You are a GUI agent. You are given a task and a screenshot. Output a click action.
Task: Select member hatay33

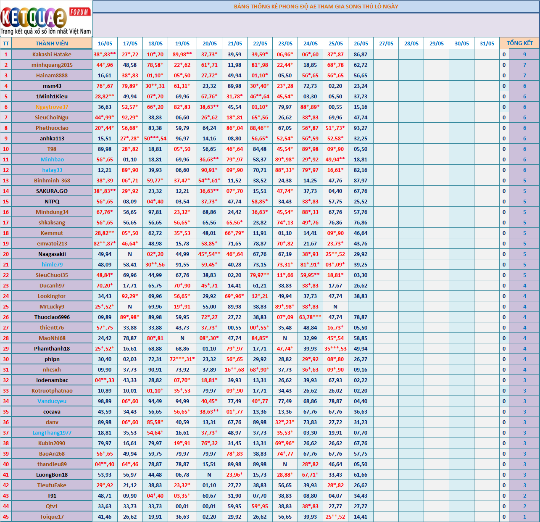pyautogui.click(x=52, y=170)
